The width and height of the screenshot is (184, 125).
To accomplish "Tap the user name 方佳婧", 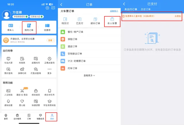I will 17,12.
